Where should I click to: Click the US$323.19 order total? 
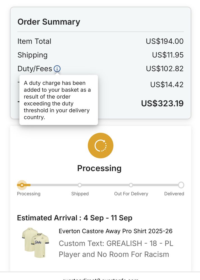tap(162, 103)
